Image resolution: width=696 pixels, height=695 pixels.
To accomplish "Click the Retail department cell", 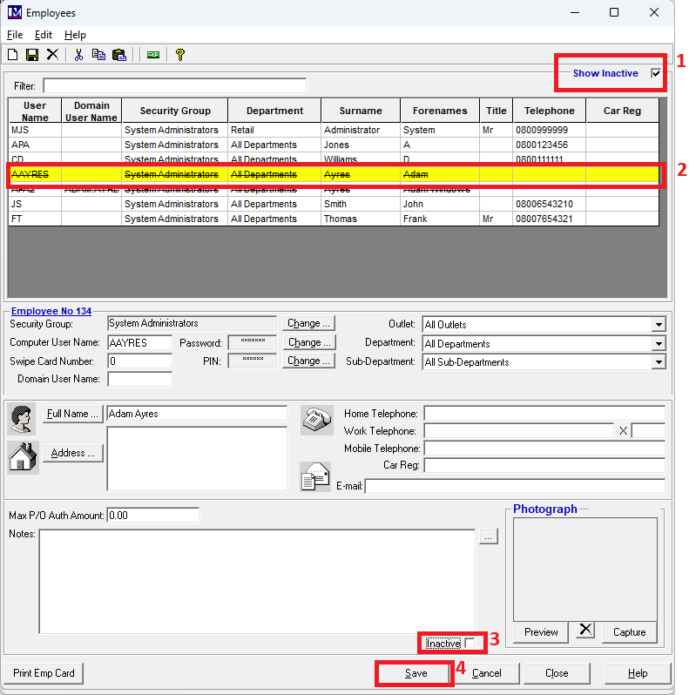I will [274, 130].
